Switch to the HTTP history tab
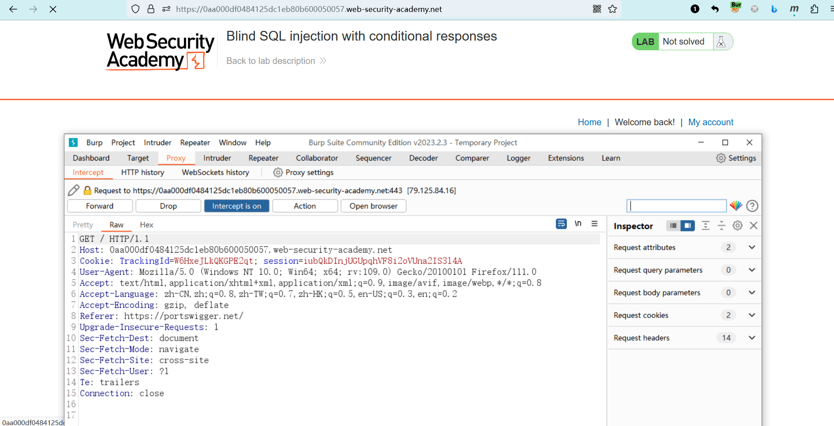Viewport: 834px width, 426px height. (x=143, y=172)
